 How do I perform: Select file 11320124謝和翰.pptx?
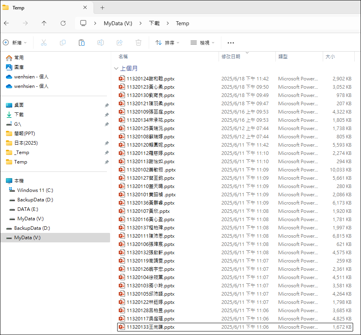(x=150, y=79)
